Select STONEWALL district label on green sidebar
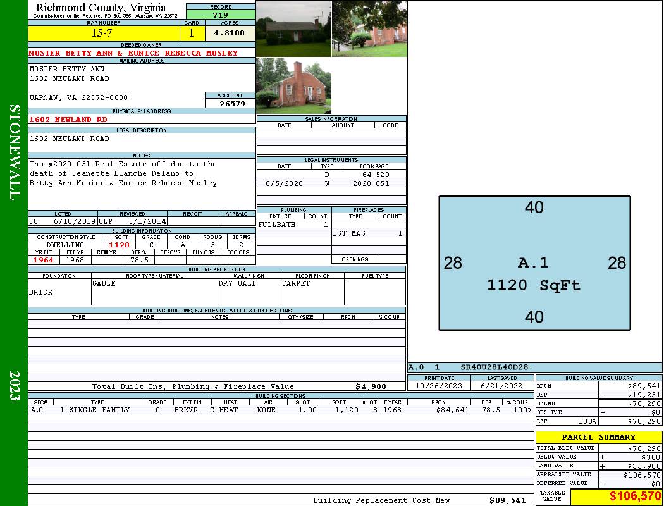The image size is (664, 506). [15, 152]
